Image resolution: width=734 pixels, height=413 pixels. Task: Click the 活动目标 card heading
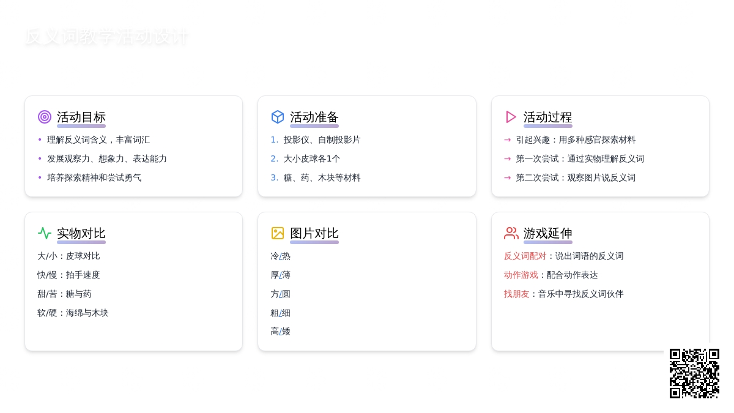tap(81, 117)
